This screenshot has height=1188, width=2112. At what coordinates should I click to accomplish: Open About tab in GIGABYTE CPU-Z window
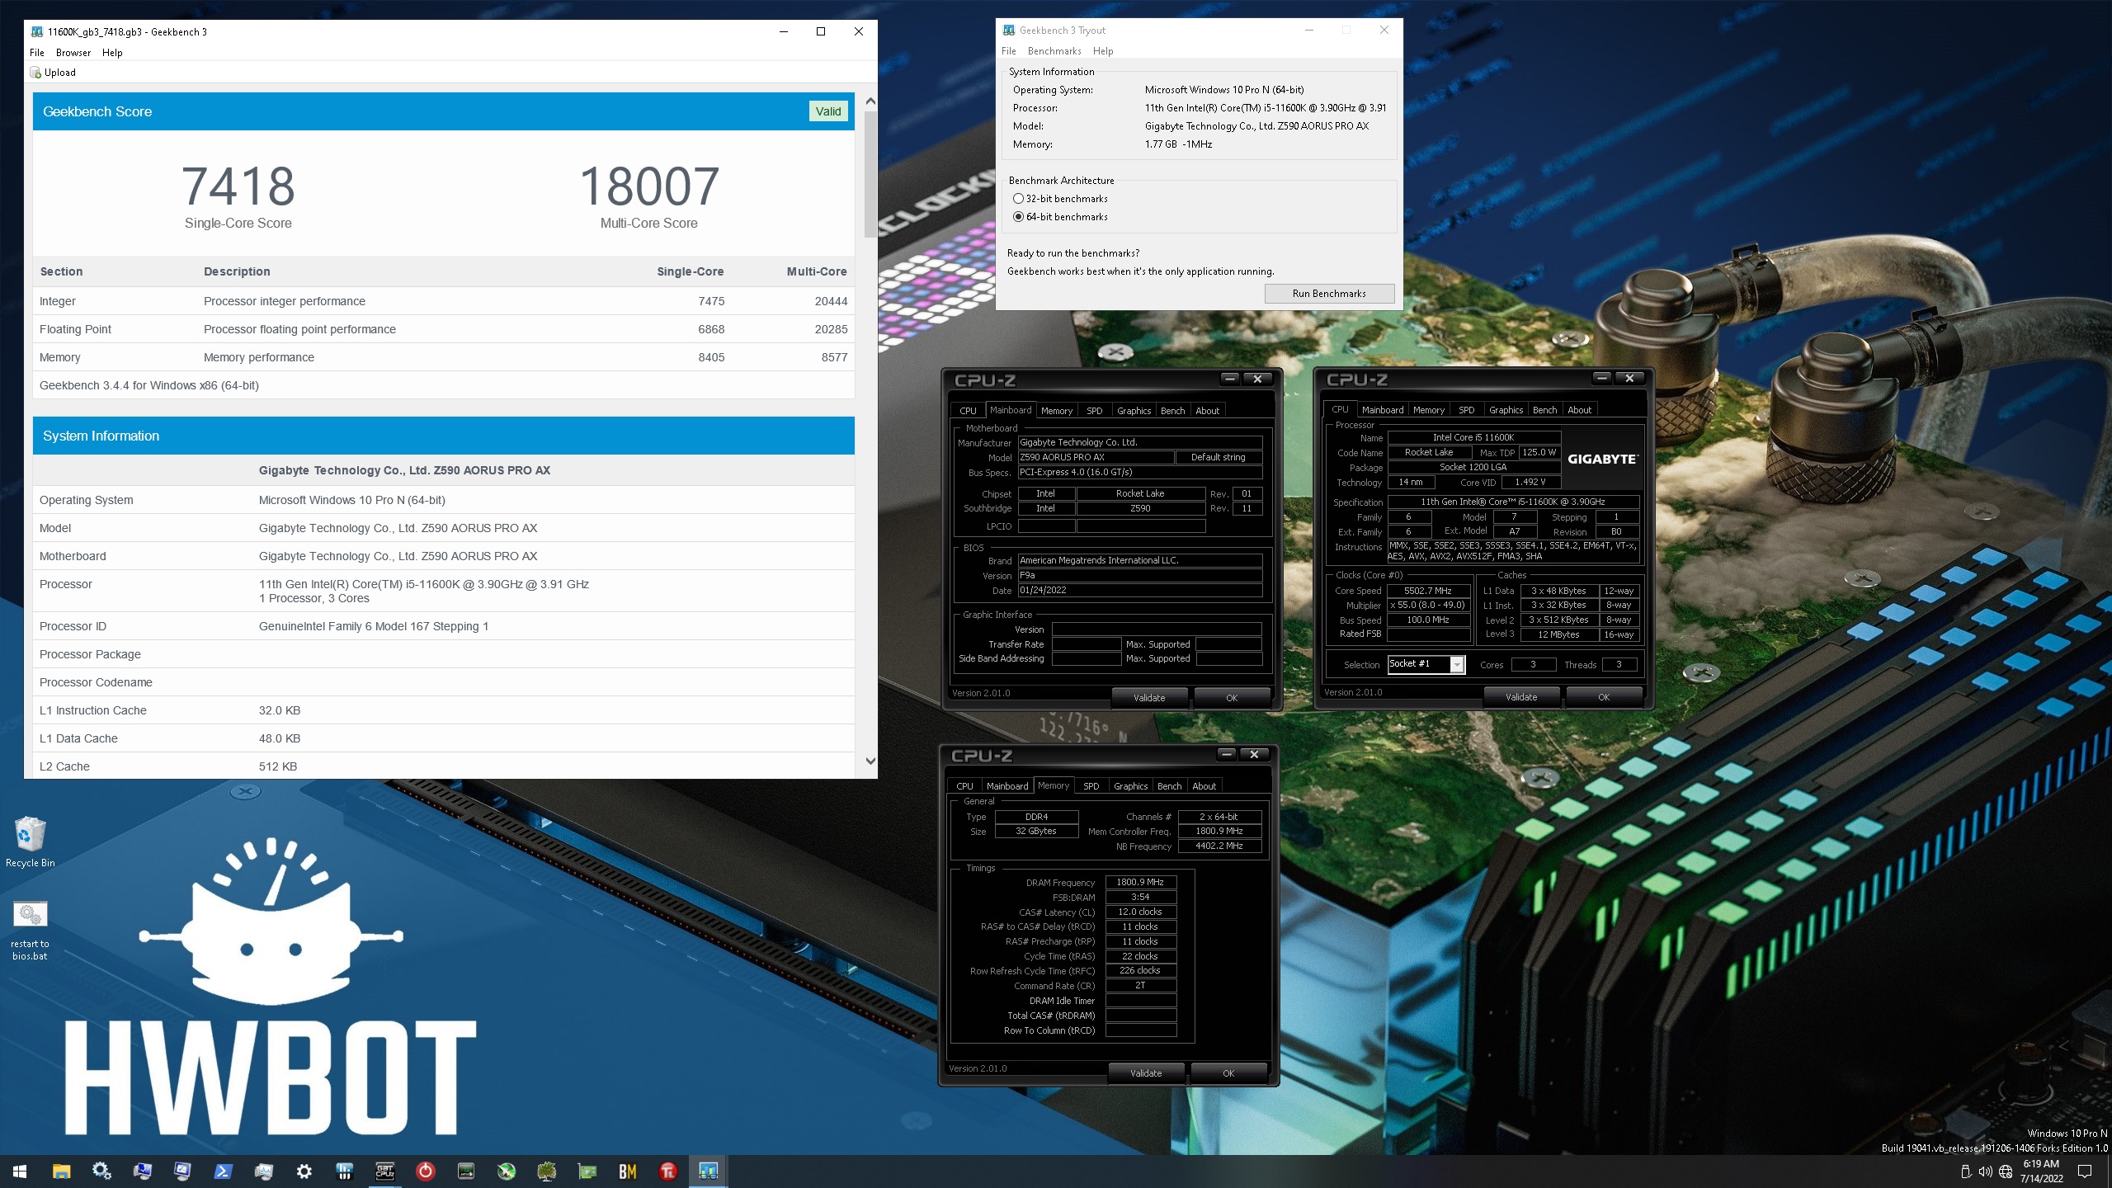tap(1579, 410)
